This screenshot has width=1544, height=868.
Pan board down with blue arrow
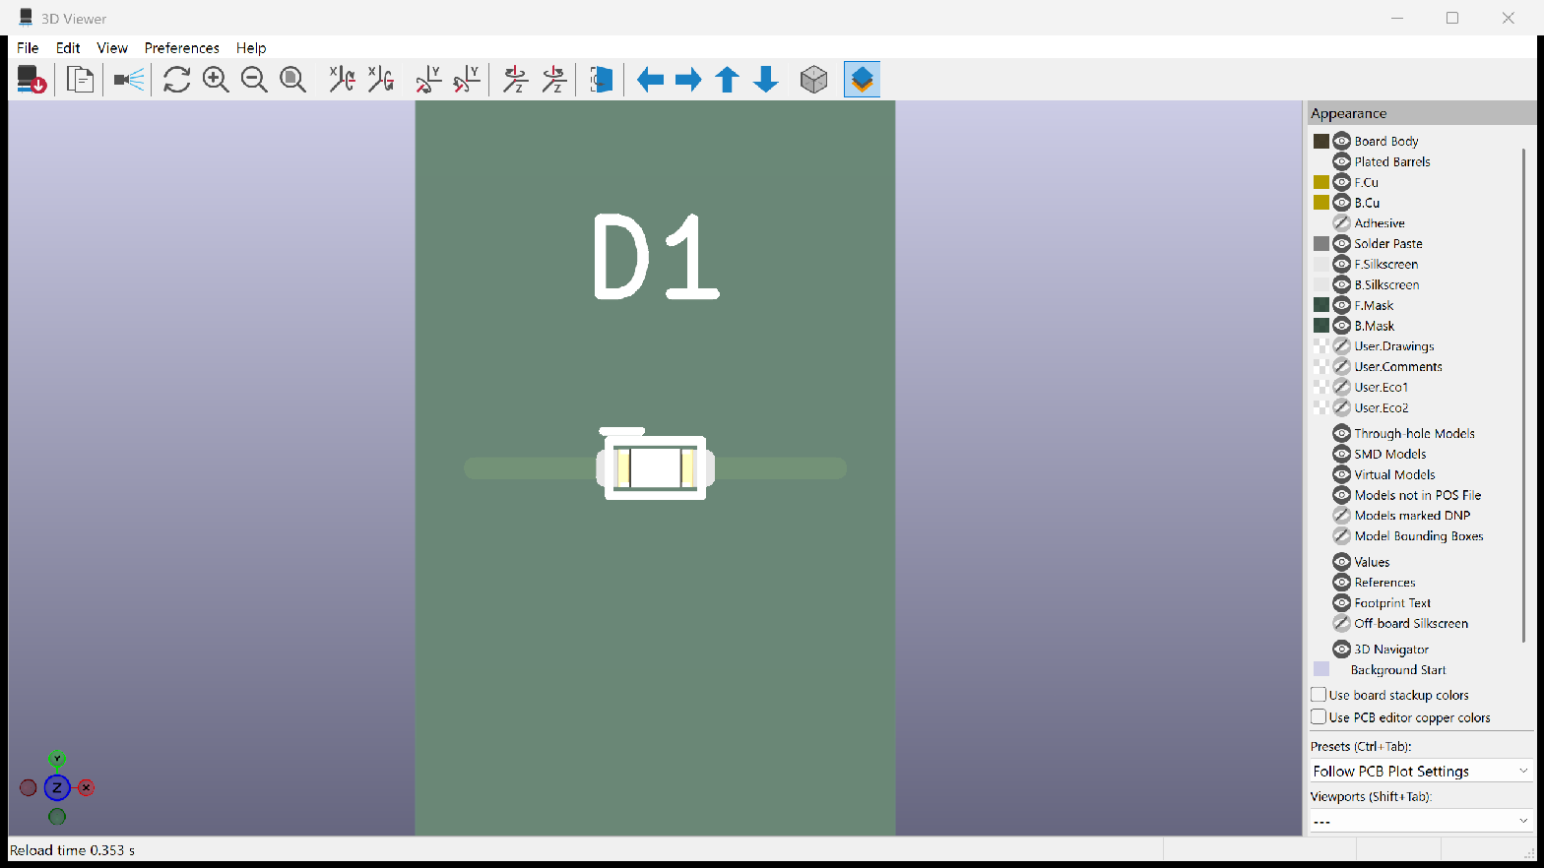click(x=766, y=80)
